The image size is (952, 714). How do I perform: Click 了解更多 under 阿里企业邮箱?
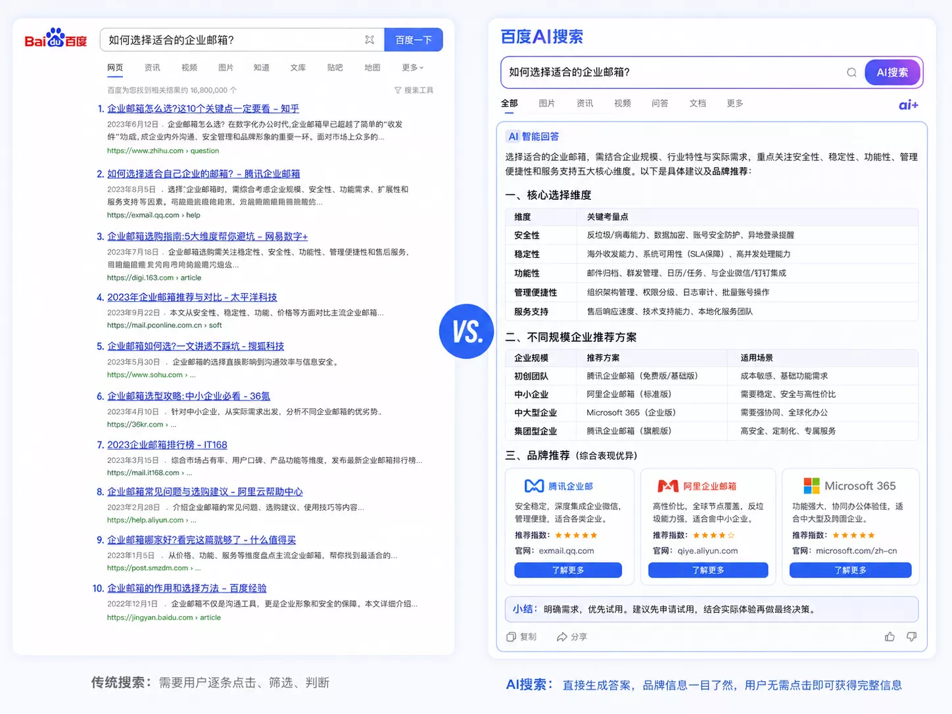[x=708, y=570]
